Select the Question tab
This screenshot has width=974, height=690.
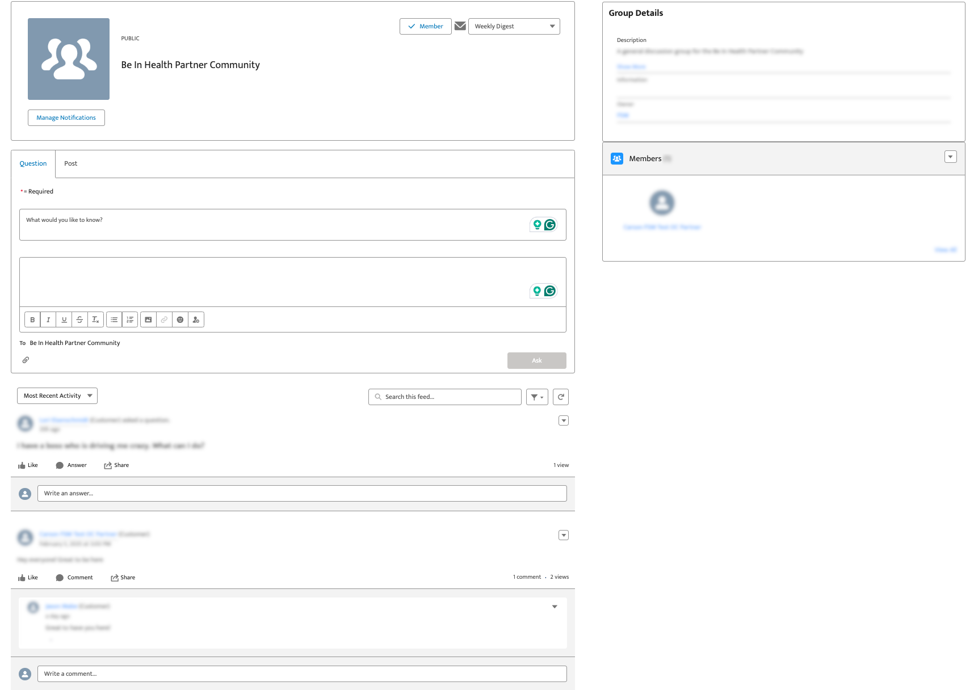pyautogui.click(x=33, y=163)
